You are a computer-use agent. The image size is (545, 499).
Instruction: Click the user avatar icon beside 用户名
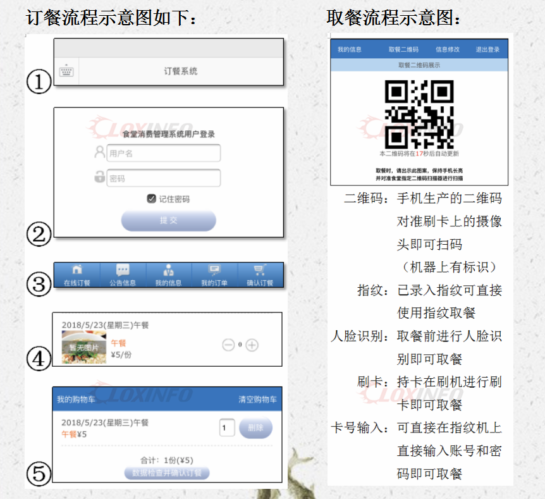tap(99, 152)
